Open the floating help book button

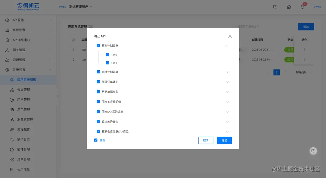point(313,151)
